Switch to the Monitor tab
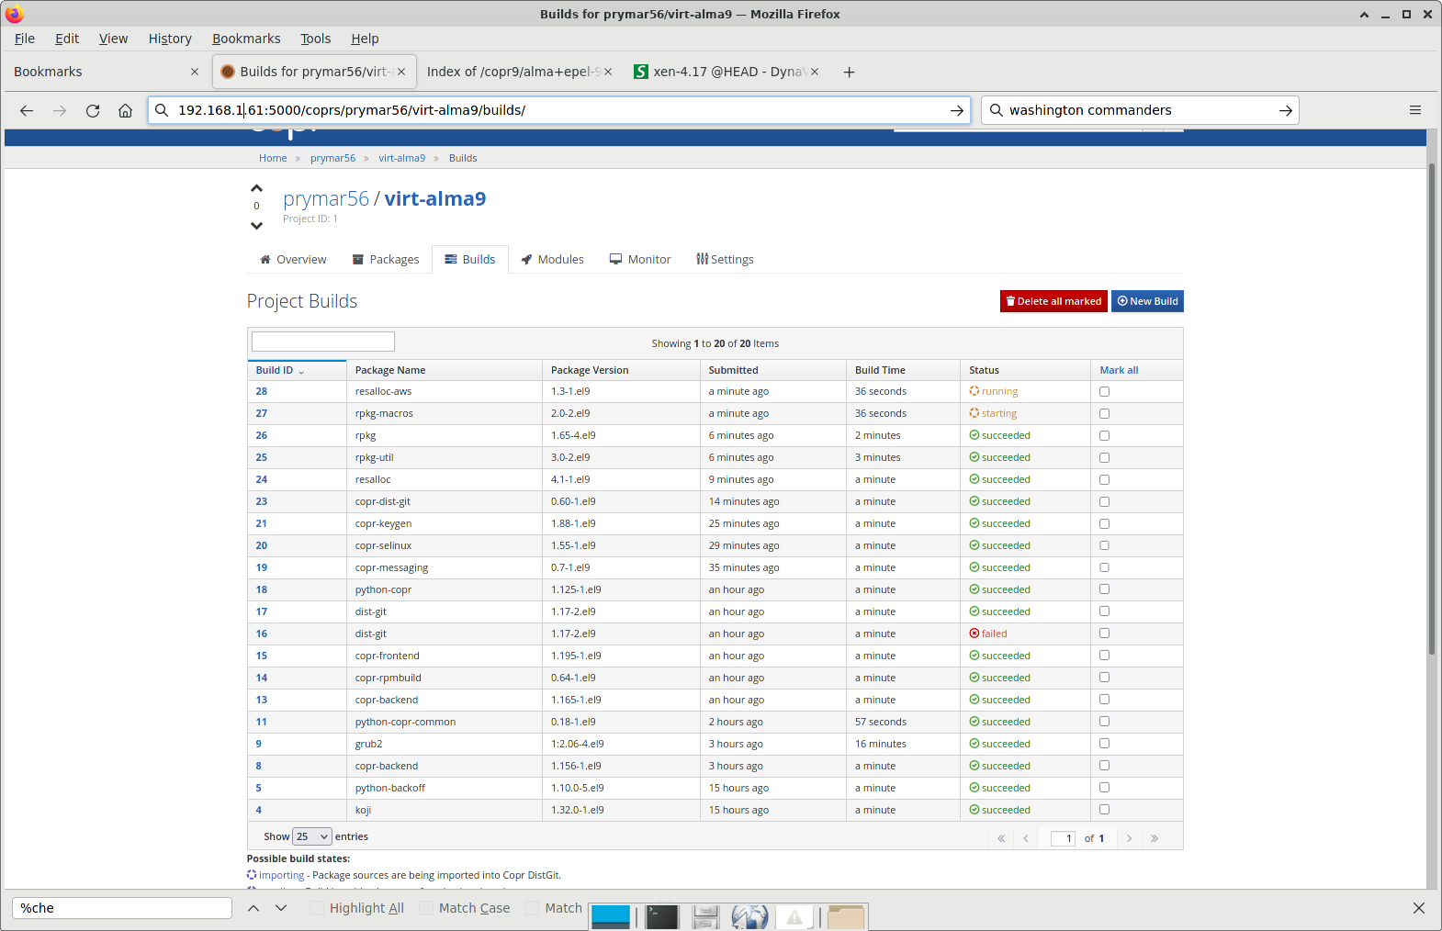Image resolution: width=1442 pixels, height=931 pixels. (640, 260)
